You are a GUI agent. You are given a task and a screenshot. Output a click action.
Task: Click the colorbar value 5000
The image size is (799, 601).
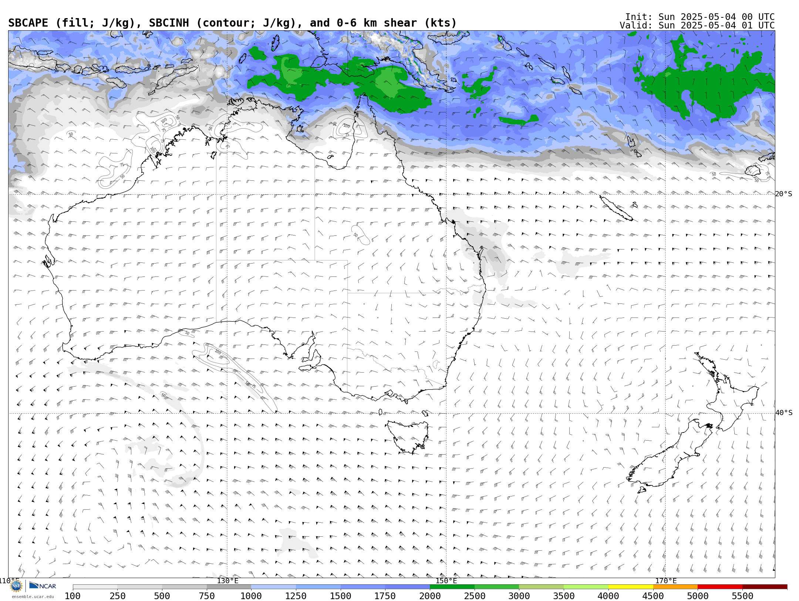click(698, 596)
